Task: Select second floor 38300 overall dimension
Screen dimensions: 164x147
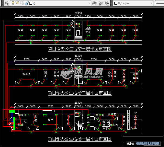Action: [78, 56]
